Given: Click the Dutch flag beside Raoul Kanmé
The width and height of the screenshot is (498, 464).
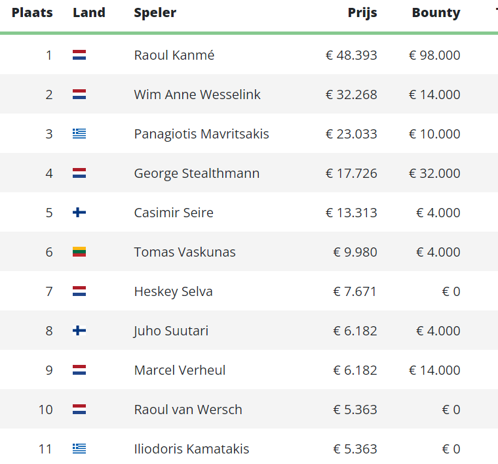Looking at the screenshot, I should [79, 55].
